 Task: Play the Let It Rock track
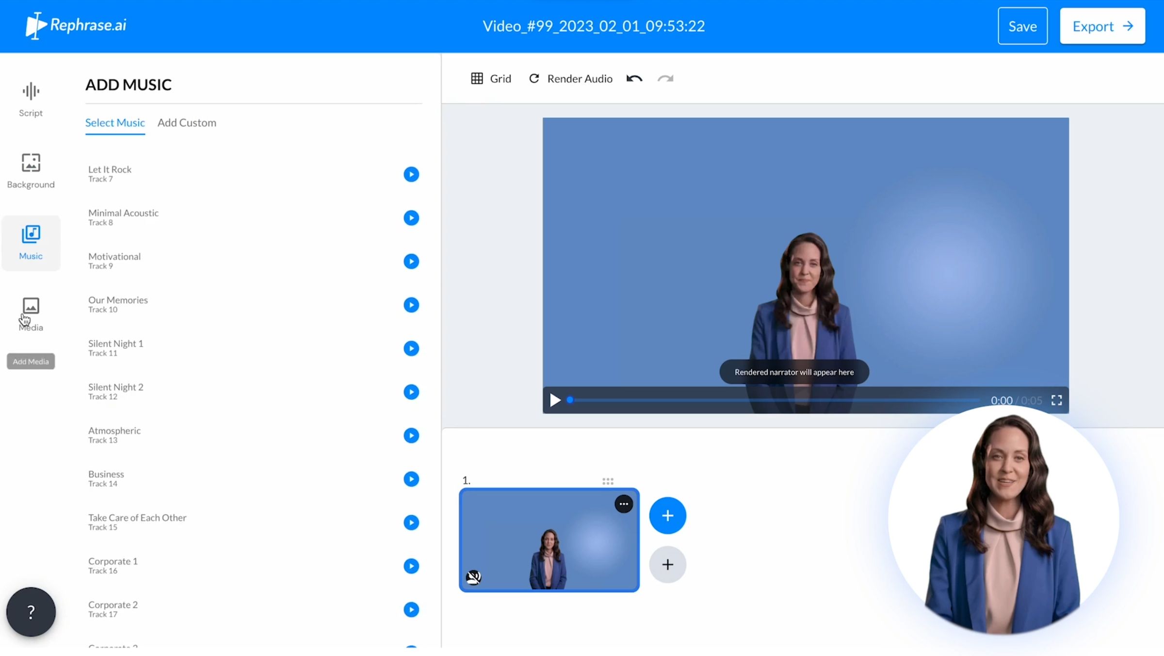coord(411,174)
